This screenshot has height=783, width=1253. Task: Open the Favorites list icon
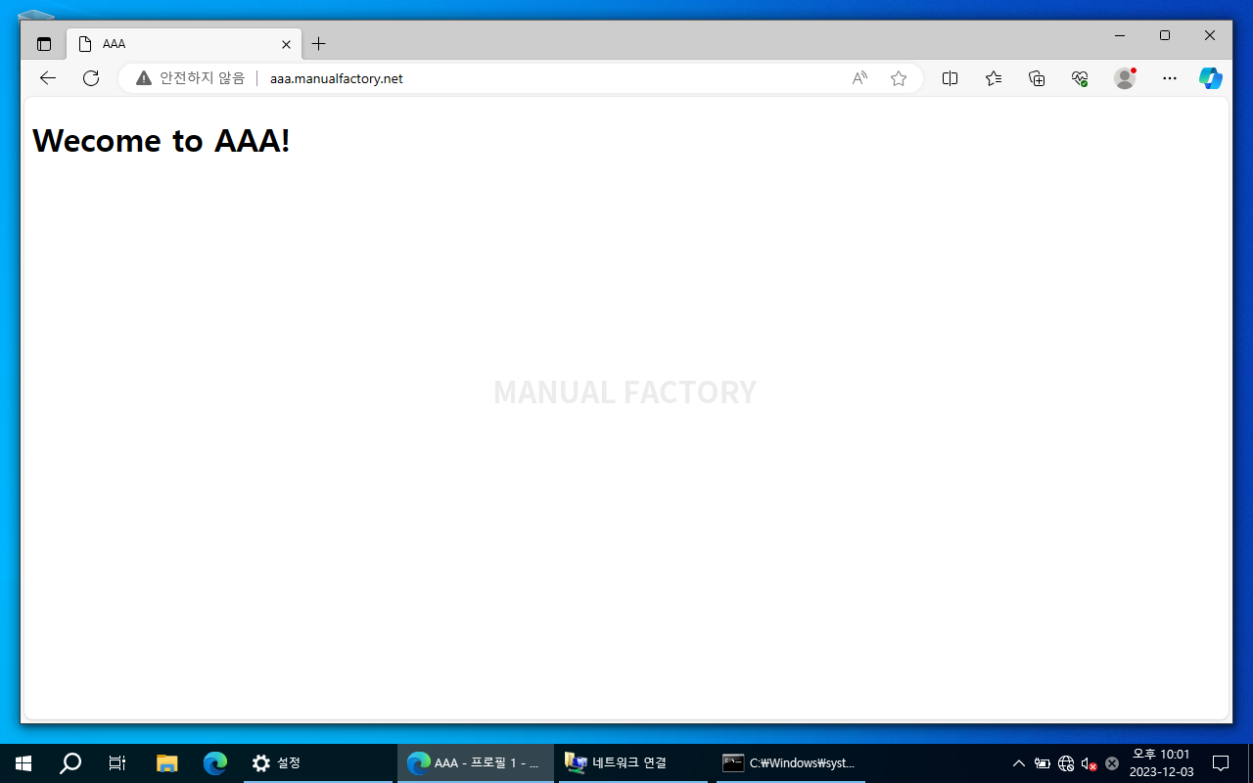click(994, 78)
